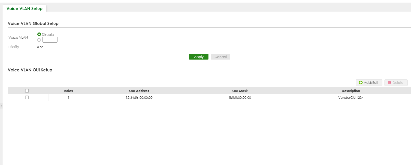Image resolution: width=411 pixels, height=165 pixels.
Task: Open the Voice VLAN Setup tab
Action: (x=24, y=9)
